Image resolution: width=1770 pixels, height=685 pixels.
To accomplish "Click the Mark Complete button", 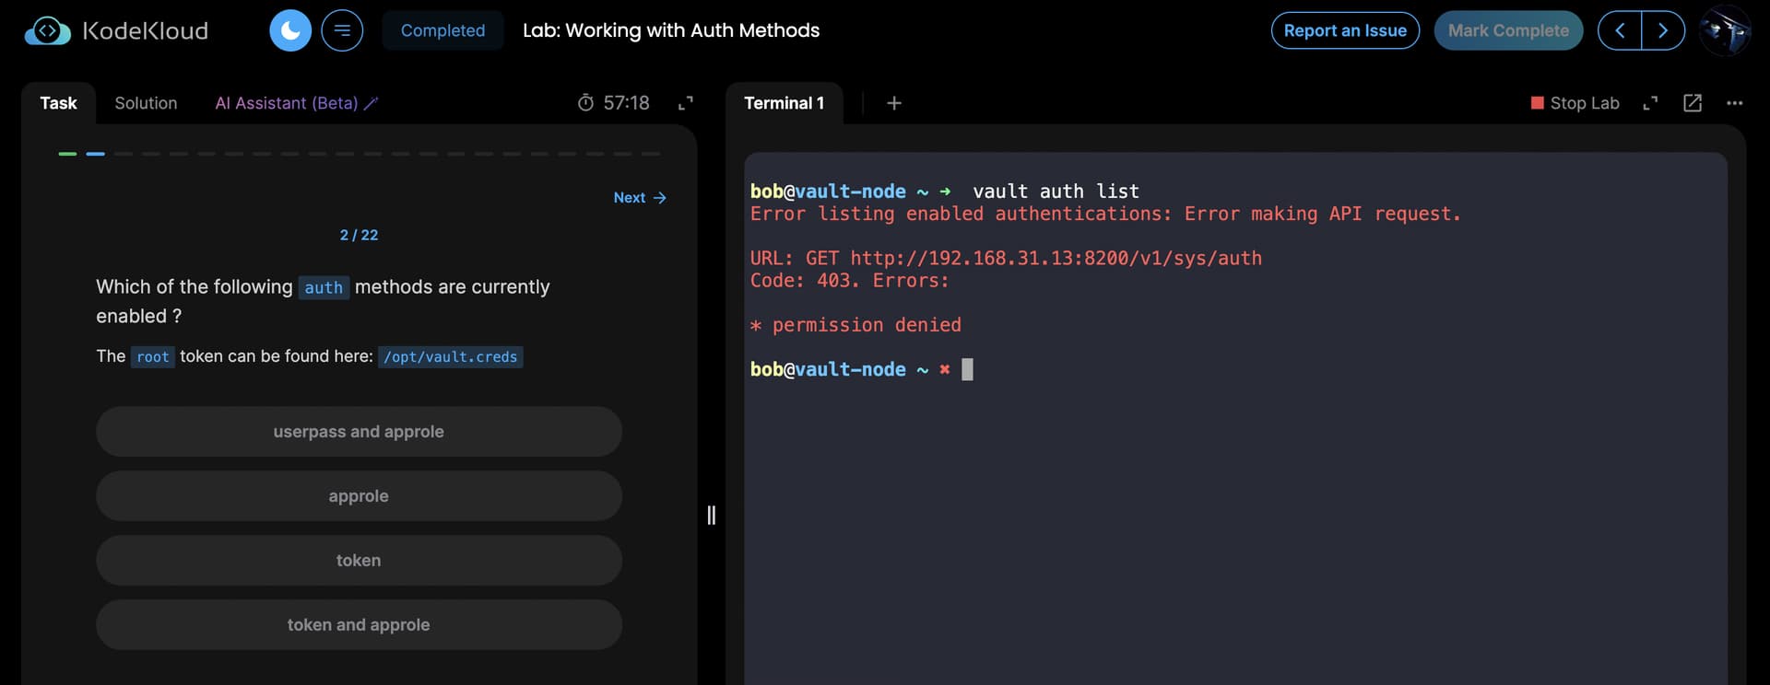I will [1508, 30].
